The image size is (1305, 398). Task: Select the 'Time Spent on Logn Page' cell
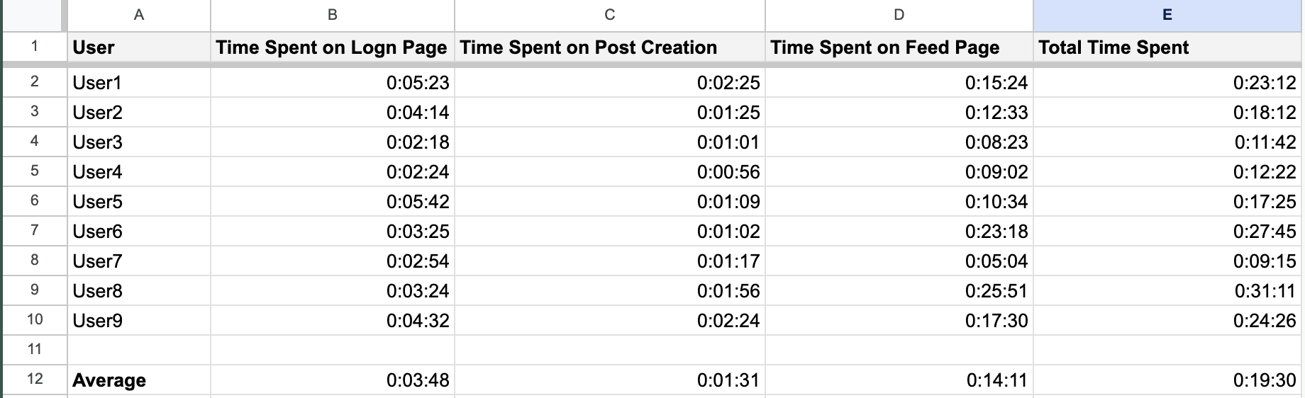pyautogui.click(x=331, y=47)
